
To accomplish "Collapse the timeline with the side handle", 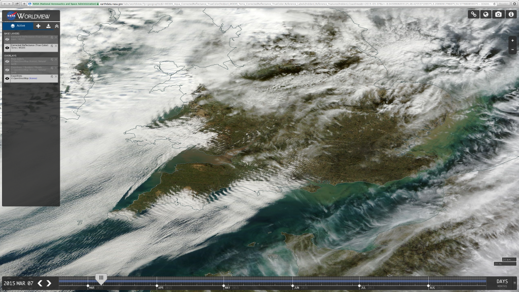I will 515,283.
